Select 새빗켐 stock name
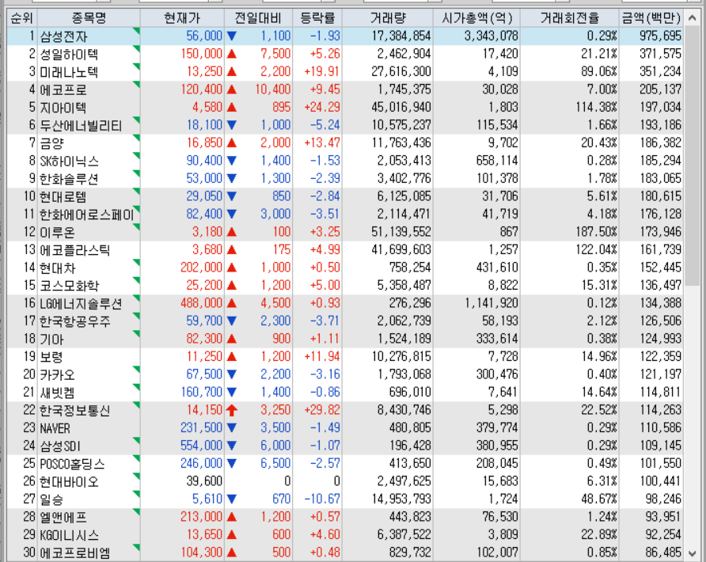The width and height of the screenshot is (706, 562). 57,393
